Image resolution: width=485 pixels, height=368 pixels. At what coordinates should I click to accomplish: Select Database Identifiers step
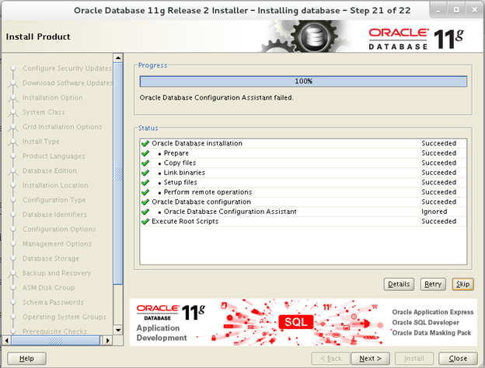click(54, 215)
